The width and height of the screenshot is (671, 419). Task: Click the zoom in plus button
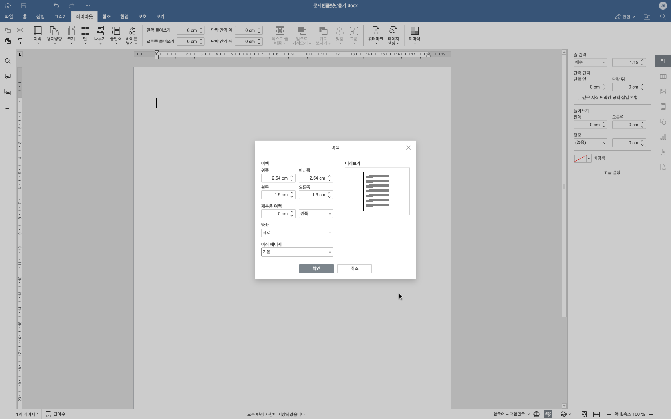(x=651, y=414)
